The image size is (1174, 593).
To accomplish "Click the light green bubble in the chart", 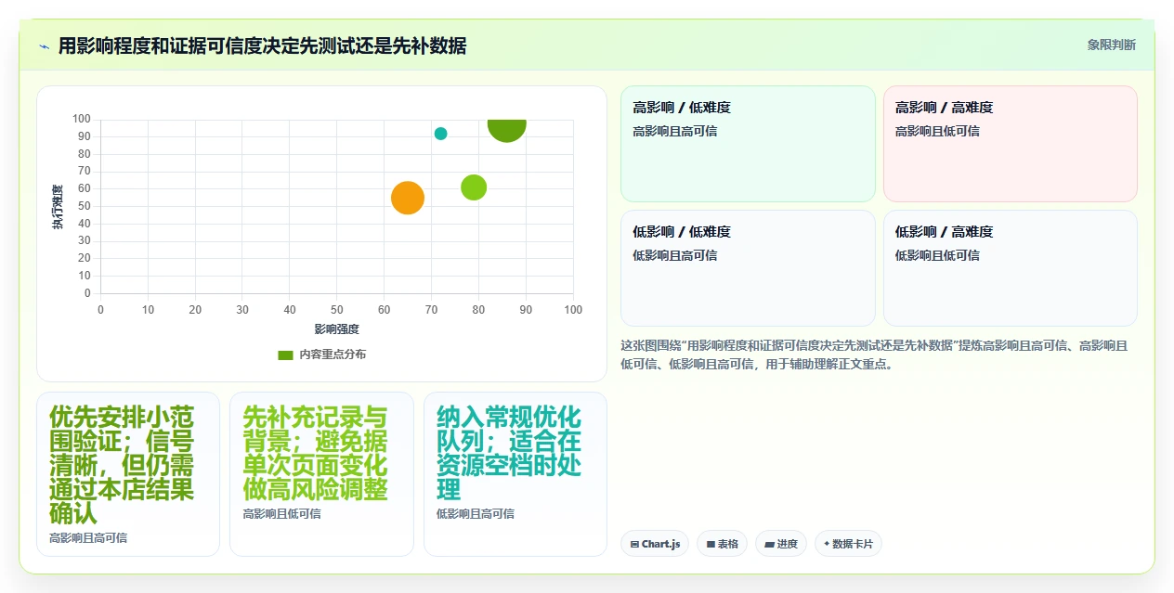I will tap(474, 187).
